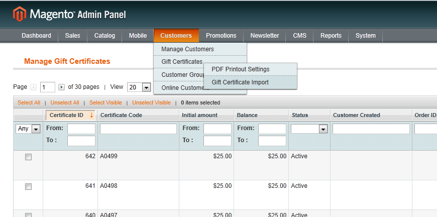Tick the checkbox for certificate 642
The height and width of the screenshot is (217, 437).
pyautogui.click(x=28, y=157)
